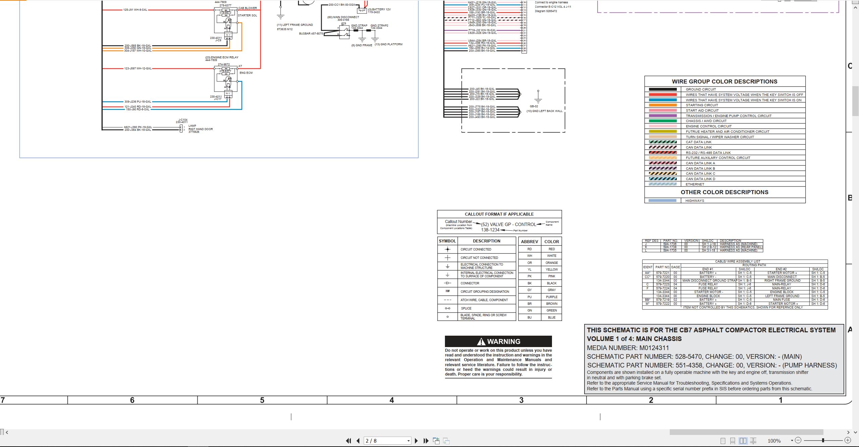
Task: Click the green CHASSIS / AWD CIRCUIT swatch
Action: [663, 121]
